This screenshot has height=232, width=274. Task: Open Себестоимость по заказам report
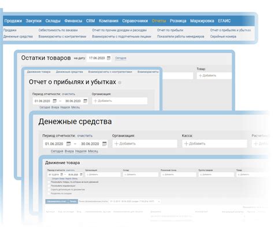(58, 30)
